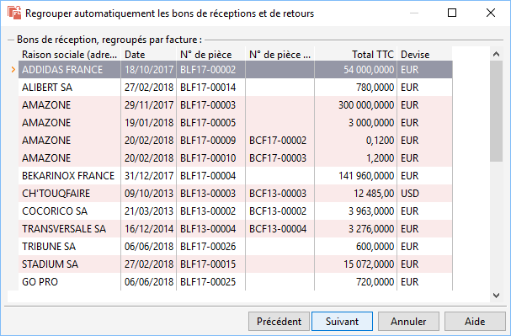This screenshot has height=336, width=511.
Task: Click piece number BLF17-00015
Action: (208, 264)
